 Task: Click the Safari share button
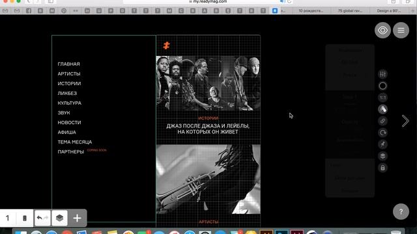click(394, 1)
